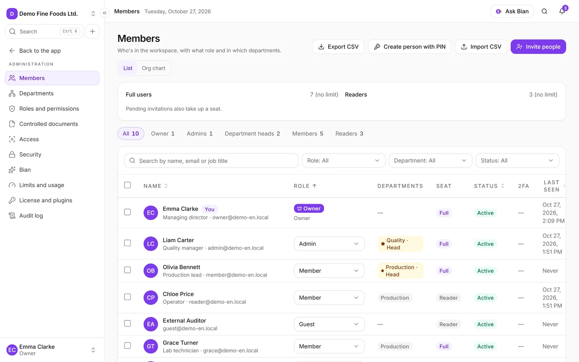The height and width of the screenshot is (362, 579).
Task: Open notifications bell icon
Action: (562, 11)
